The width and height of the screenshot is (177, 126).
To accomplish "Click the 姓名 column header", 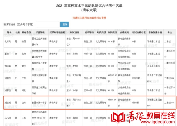I will click(x=9, y=32).
